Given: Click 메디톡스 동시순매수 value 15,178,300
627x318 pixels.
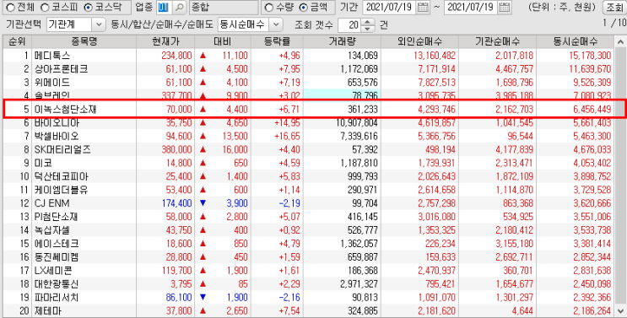Looking at the screenshot, I should coord(590,56).
